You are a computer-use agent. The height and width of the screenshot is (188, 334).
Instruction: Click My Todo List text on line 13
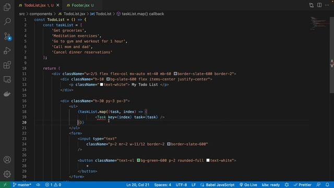(145, 85)
